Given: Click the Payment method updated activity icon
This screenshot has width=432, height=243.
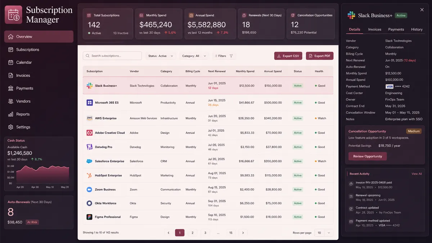Looking at the screenshot, I should (x=351, y=221).
